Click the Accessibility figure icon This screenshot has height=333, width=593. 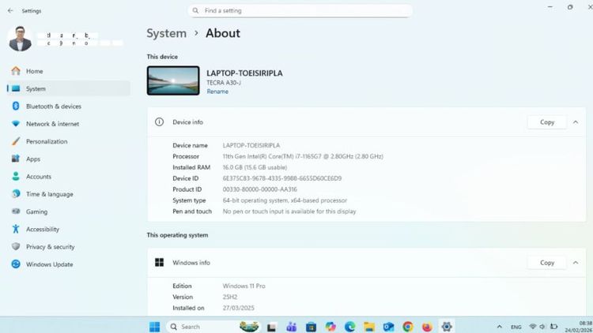click(x=16, y=229)
